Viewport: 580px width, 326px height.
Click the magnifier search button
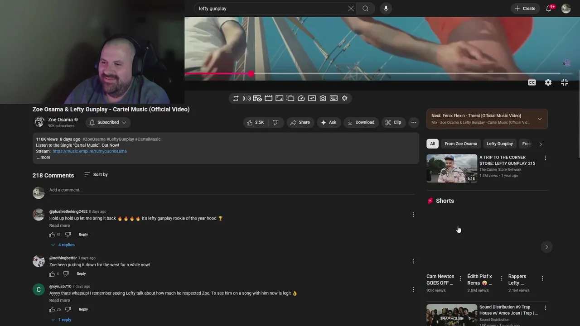[x=365, y=9]
